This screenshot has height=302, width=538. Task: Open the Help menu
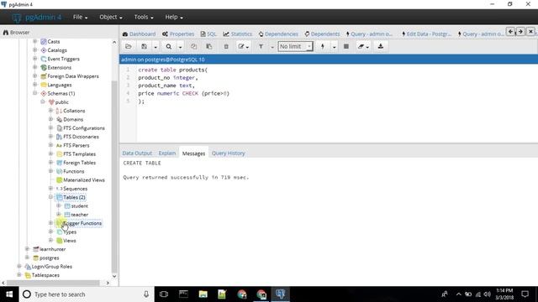click(x=174, y=17)
